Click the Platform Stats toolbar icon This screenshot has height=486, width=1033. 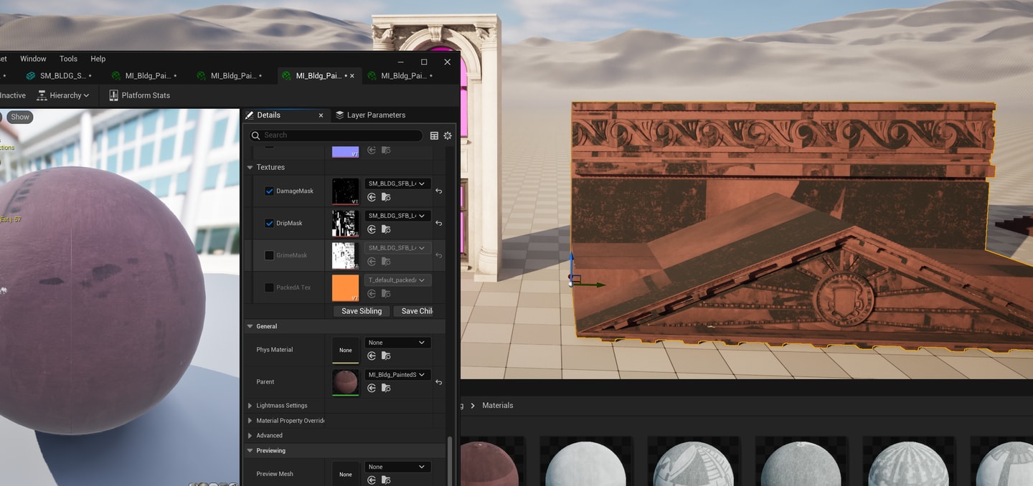tap(113, 95)
